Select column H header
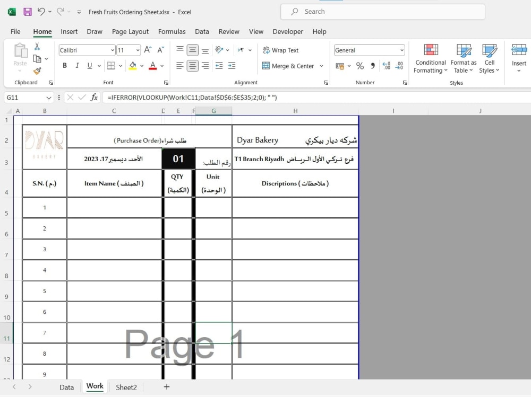Image resolution: width=531 pixels, height=397 pixels. [295, 111]
